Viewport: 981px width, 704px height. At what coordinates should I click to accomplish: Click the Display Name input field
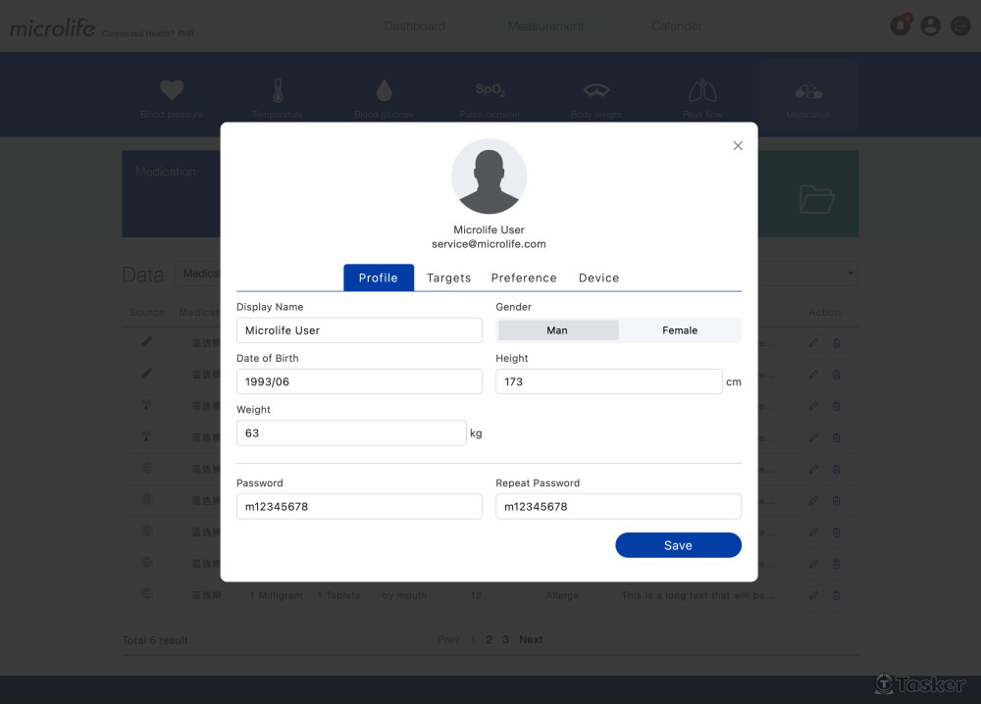click(359, 330)
